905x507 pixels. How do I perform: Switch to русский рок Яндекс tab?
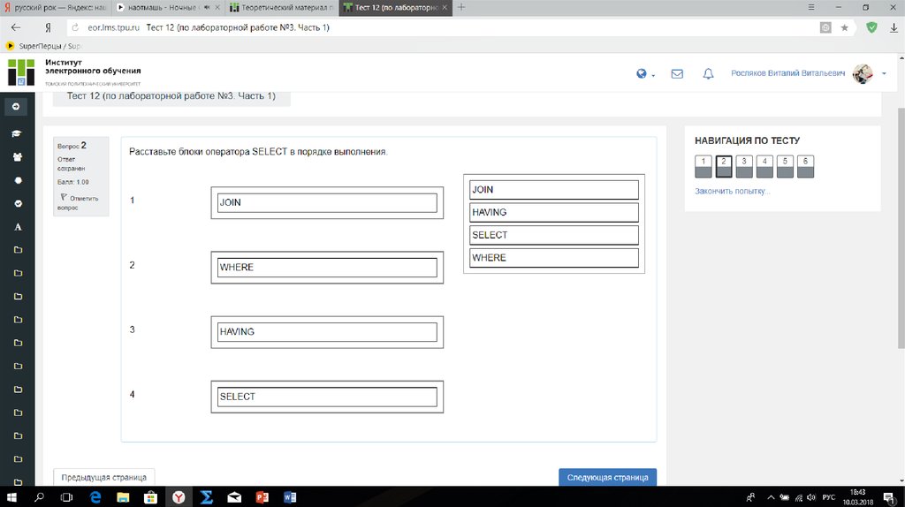coord(56,7)
